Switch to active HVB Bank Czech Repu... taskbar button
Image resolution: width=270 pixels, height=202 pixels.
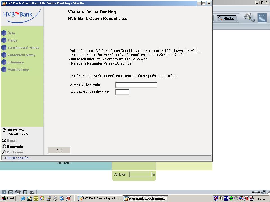tap(145, 198)
